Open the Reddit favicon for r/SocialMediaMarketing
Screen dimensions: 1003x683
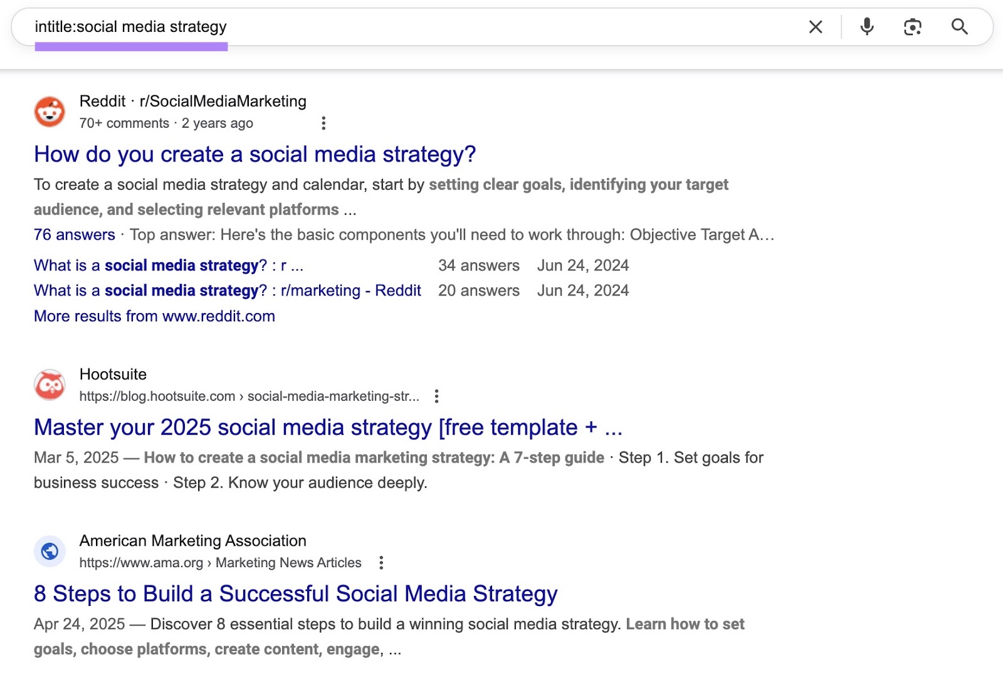tap(50, 112)
